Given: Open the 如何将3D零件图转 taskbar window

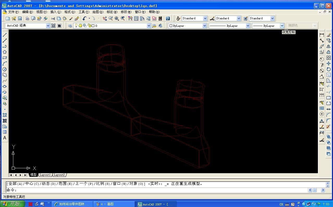Looking at the screenshot, I should click(x=72, y=204).
